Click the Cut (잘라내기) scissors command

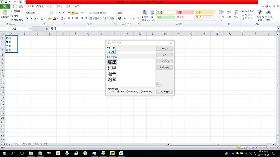point(16,12)
